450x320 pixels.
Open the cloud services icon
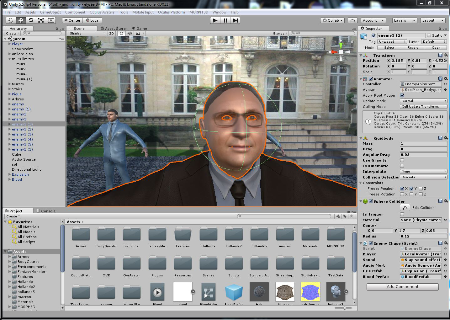(353, 20)
